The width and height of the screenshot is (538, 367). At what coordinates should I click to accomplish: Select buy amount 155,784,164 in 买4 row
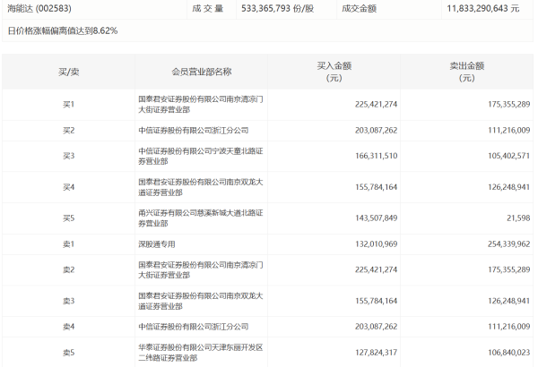(x=376, y=187)
